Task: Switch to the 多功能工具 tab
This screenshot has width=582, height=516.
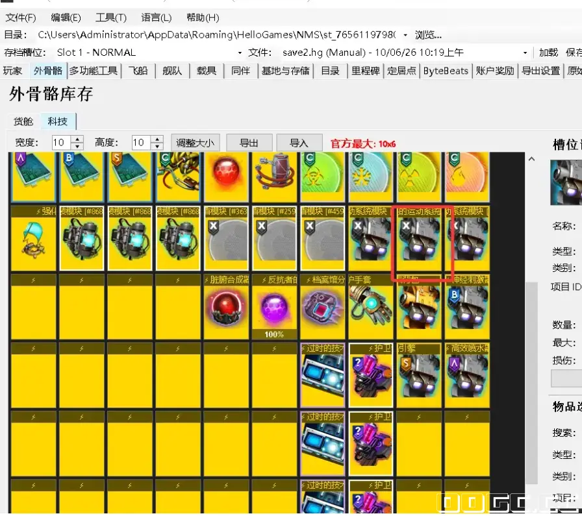Action: point(94,71)
